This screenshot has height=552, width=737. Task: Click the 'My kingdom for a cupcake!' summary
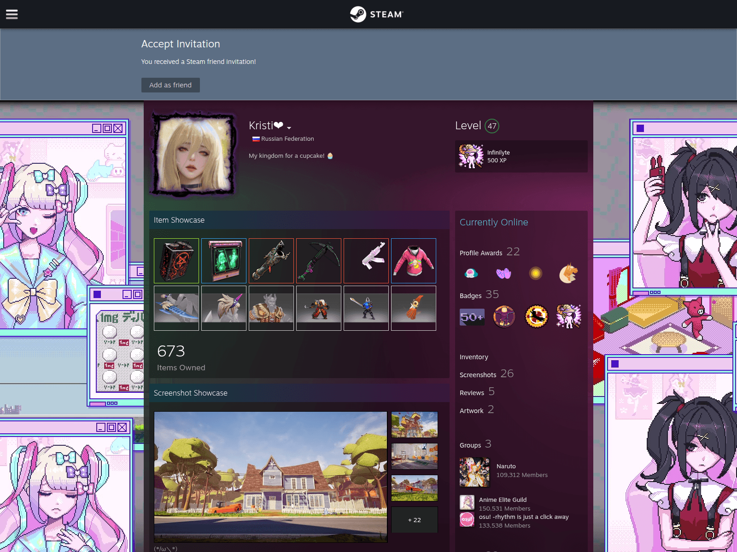tap(291, 156)
